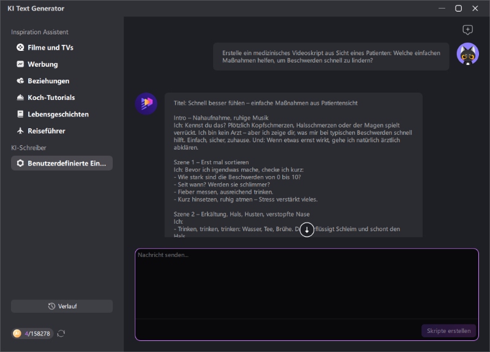Viewport: 490px width, 352px height.
Task: Minimize the KI Text Generator window
Action: (442, 9)
